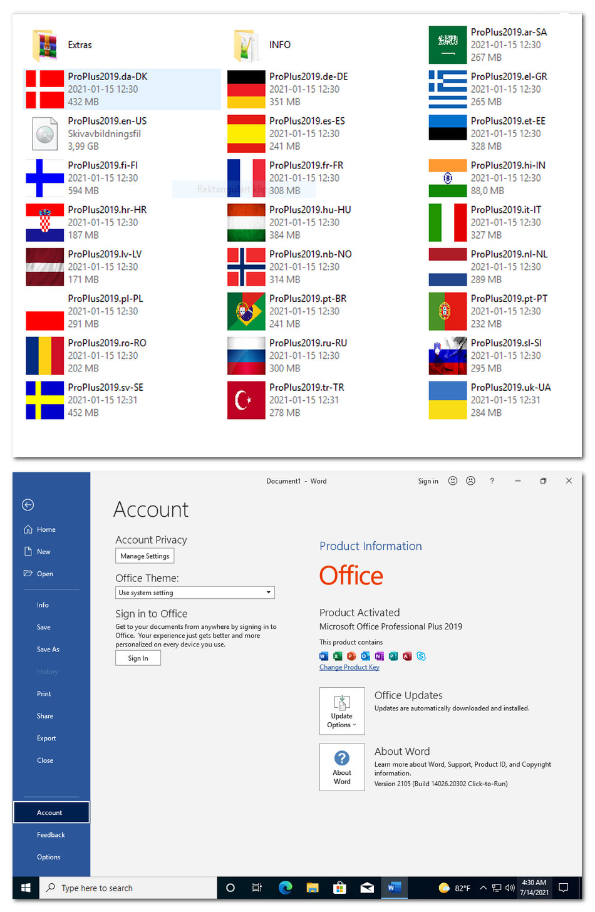Screen dimensions: 595x912
Task: Select the ProPlus2019.nb-NO Norwegian flag icon
Action: click(x=246, y=267)
